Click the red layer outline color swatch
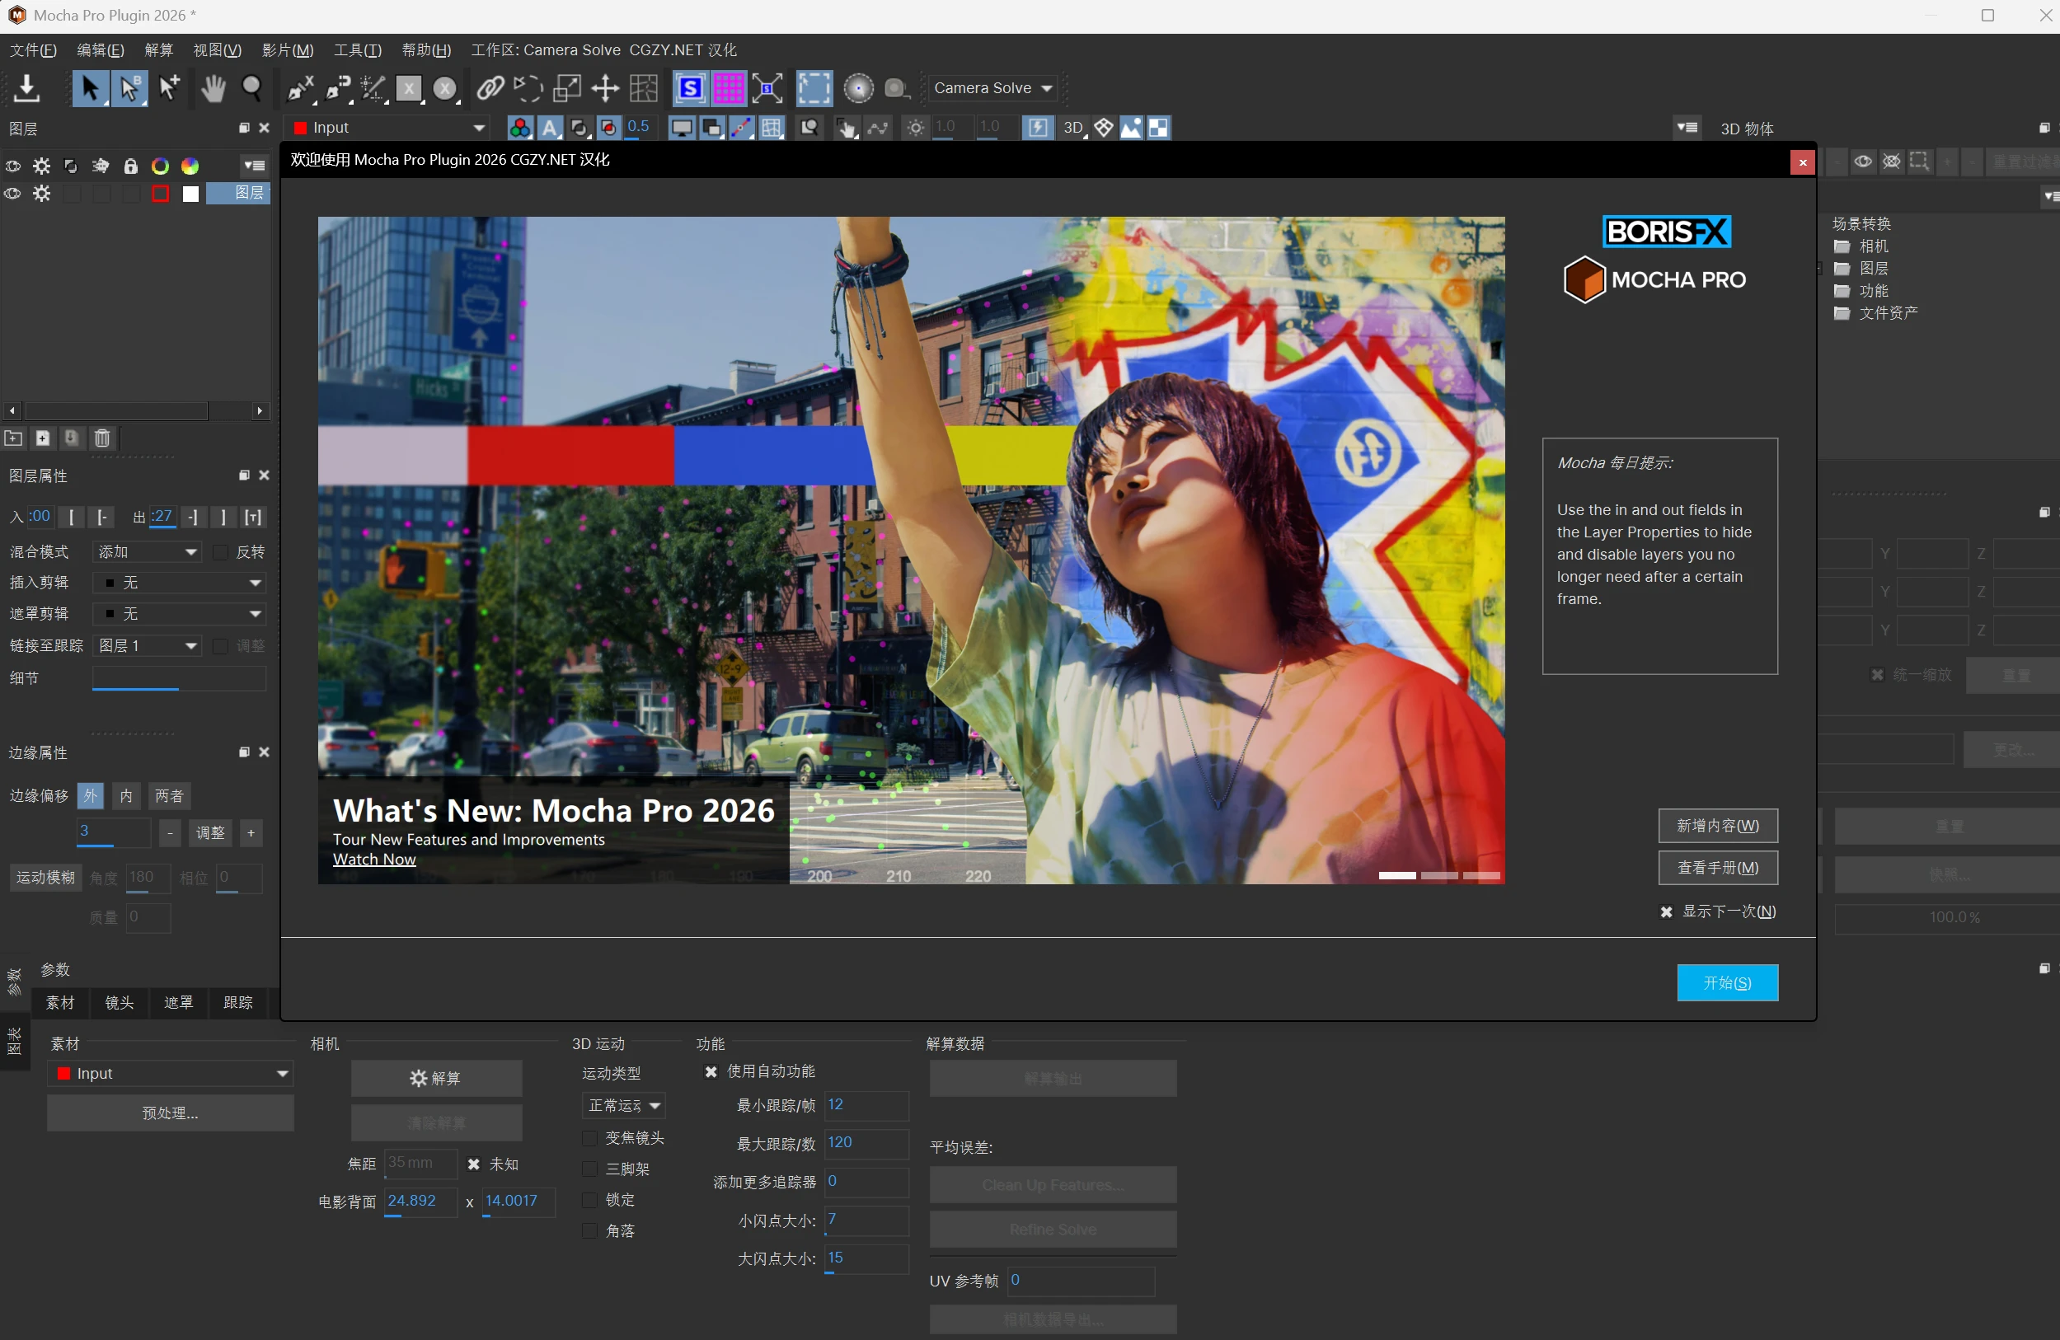Viewport: 2060px width, 1340px height. coord(161,194)
